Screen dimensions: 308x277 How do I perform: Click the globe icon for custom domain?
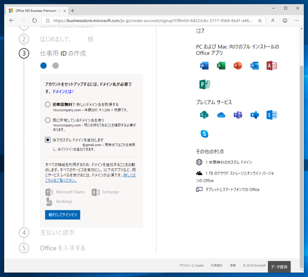(x=199, y=162)
